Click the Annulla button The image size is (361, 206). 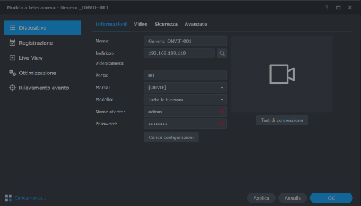coord(293,198)
